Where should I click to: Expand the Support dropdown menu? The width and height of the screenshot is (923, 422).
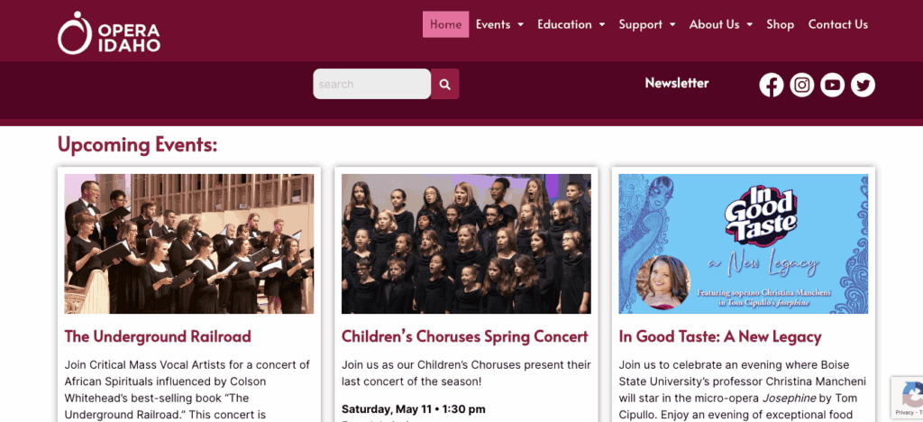coord(647,24)
